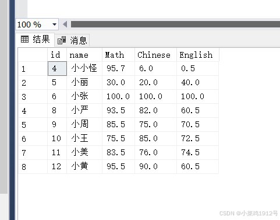Select row header number 8
The width and height of the screenshot is (280, 220).
(x=33, y=167)
